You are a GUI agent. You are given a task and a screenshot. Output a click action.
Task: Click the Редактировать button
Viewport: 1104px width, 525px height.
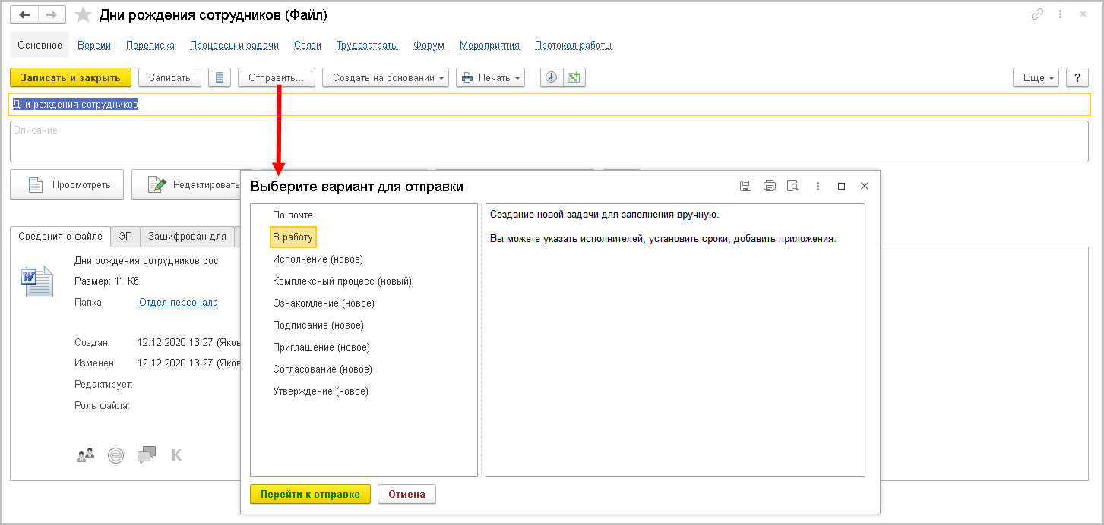(x=186, y=184)
